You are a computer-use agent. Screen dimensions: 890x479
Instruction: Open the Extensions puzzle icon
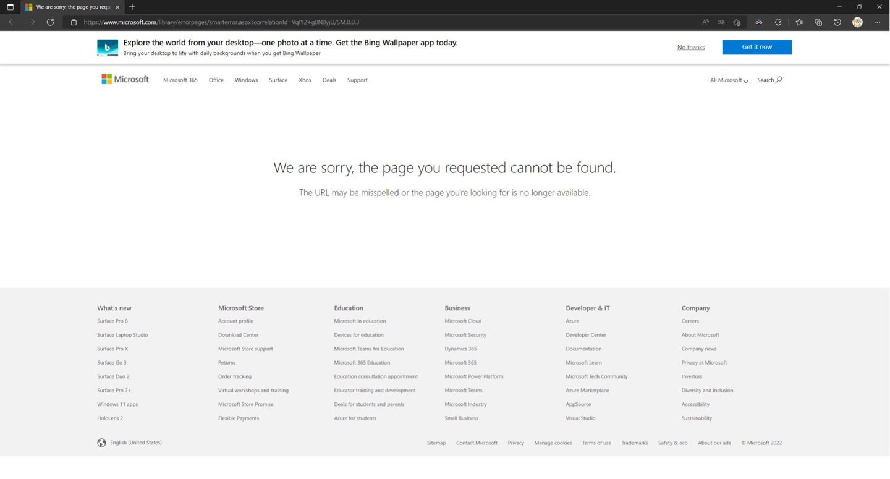[778, 22]
